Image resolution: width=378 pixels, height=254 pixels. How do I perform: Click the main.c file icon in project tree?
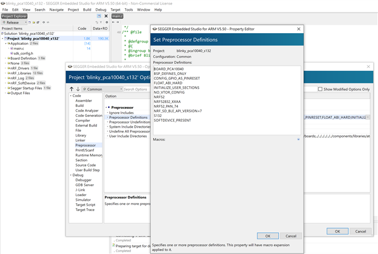point(12,48)
